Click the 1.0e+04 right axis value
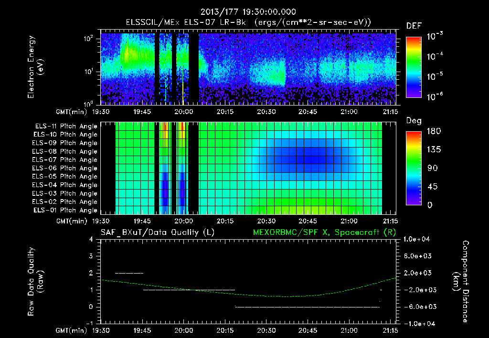This screenshot has height=338, width=489. [416, 239]
